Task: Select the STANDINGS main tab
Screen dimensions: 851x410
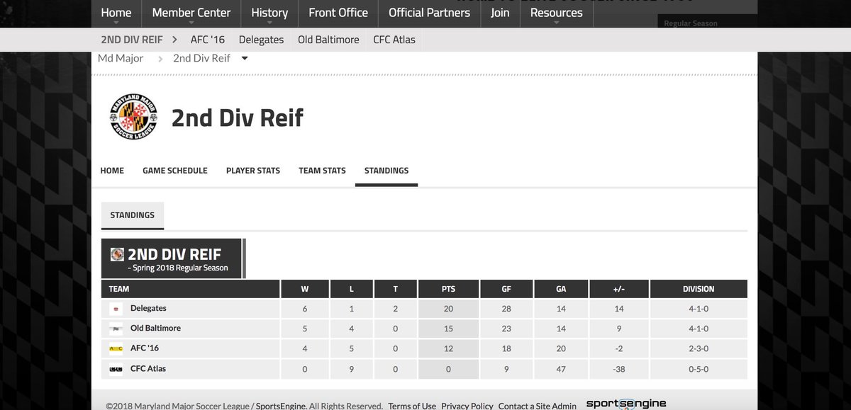Action: click(386, 171)
